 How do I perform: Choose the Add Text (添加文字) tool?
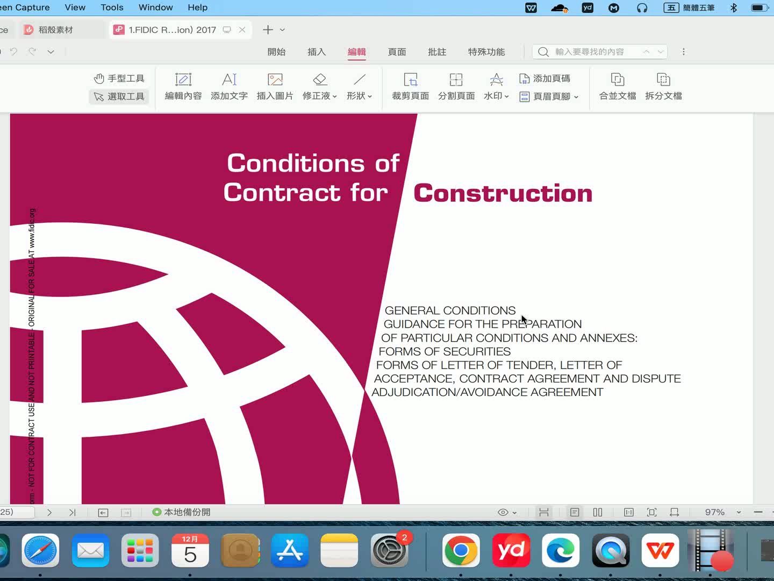click(229, 87)
